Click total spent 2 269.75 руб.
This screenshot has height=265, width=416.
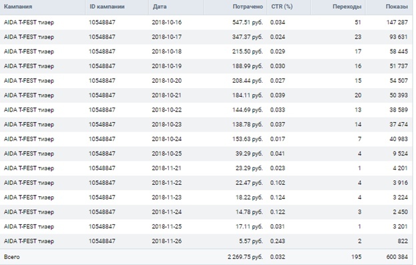point(245,257)
